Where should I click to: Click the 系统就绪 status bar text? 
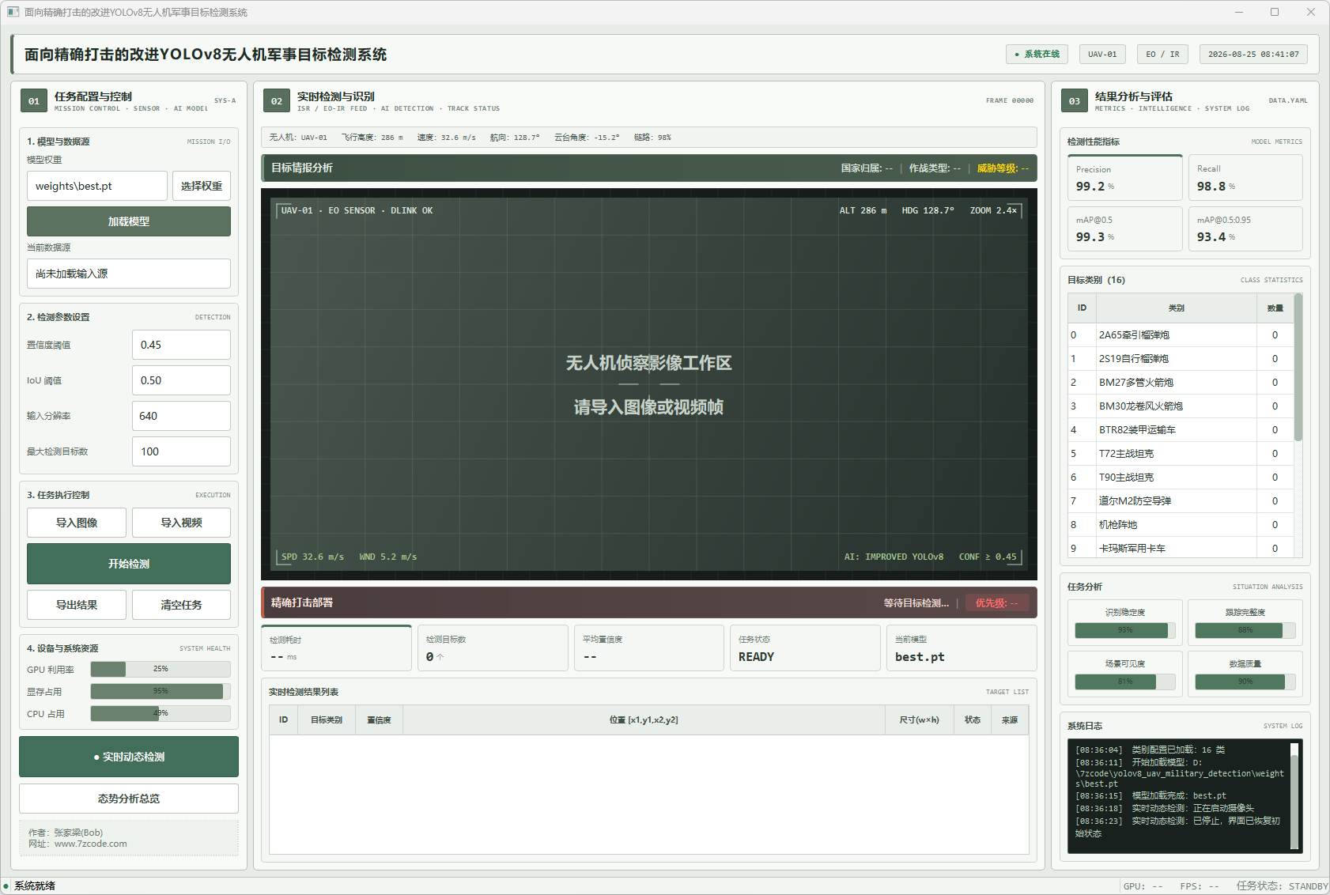coord(35,886)
